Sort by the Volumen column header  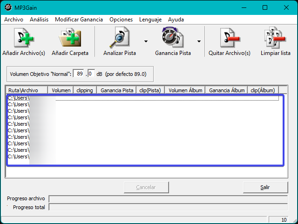click(x=61, y=90)
